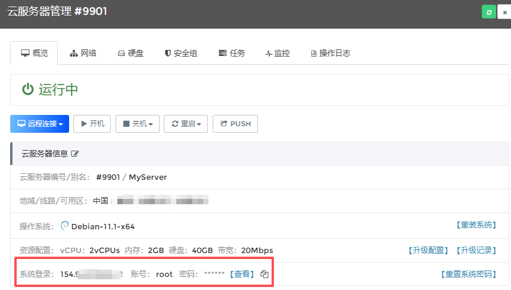Click the green refresh icon in header
Image resolution: width=511 pixels, height=290 pixels.
pyautogui.click(x=489, y=12)
